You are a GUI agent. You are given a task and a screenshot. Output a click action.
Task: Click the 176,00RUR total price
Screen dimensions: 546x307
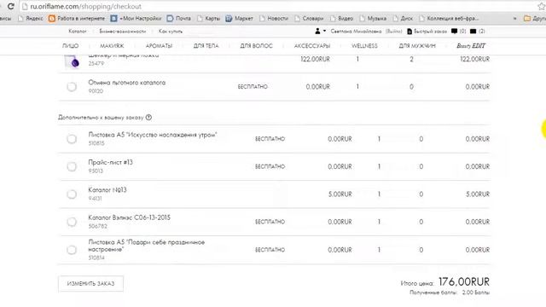click(464, 281)
